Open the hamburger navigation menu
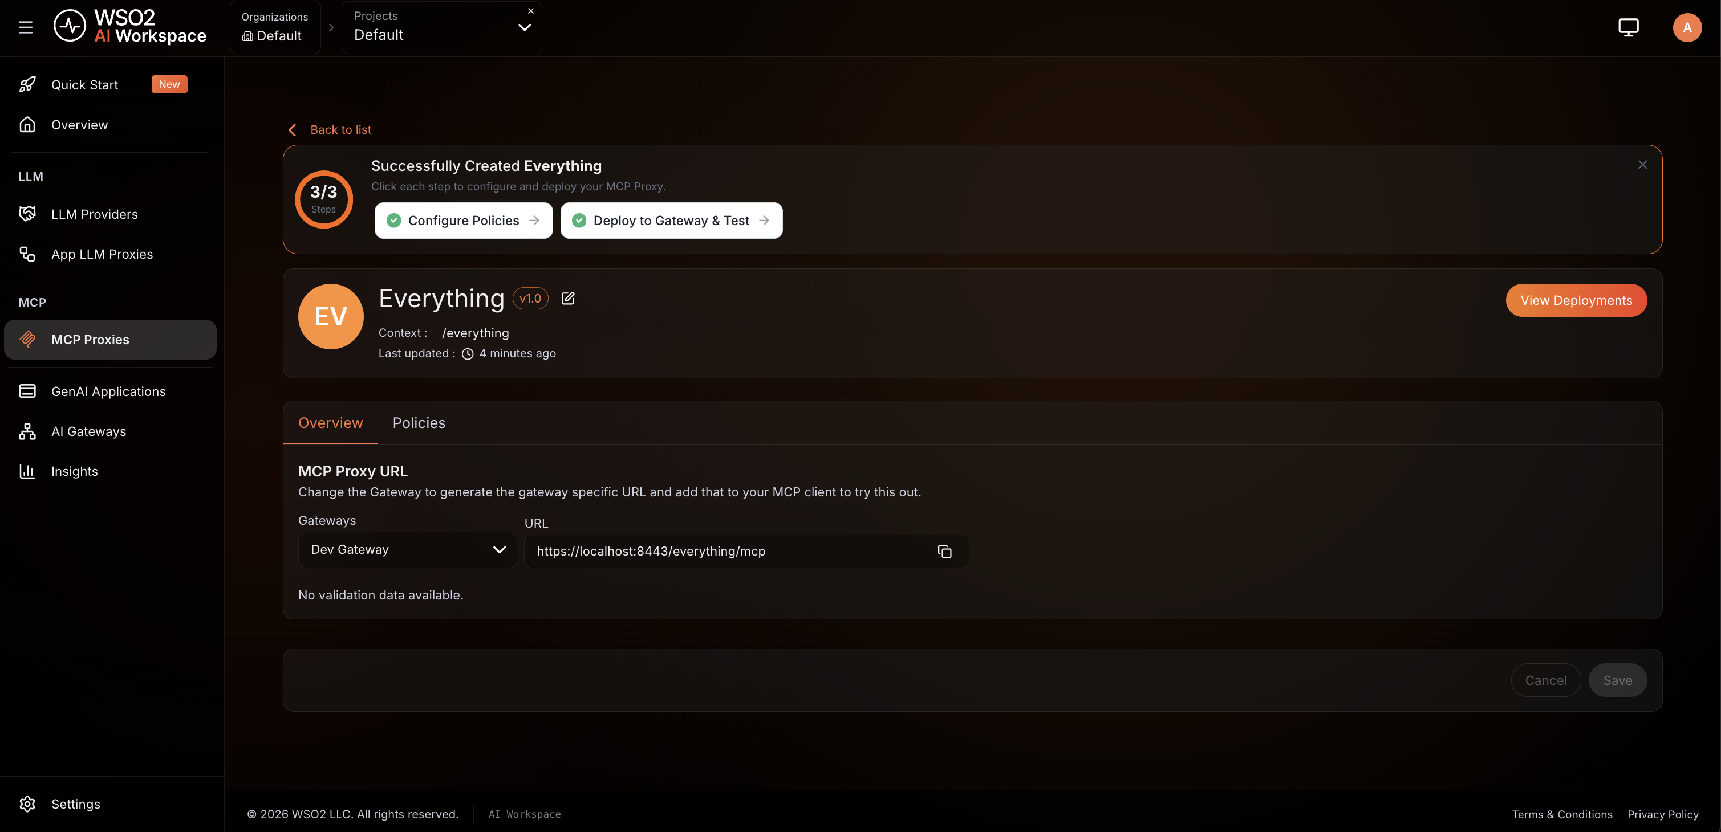This screenshot has height=832, width=1721. (x=26, y=27)
